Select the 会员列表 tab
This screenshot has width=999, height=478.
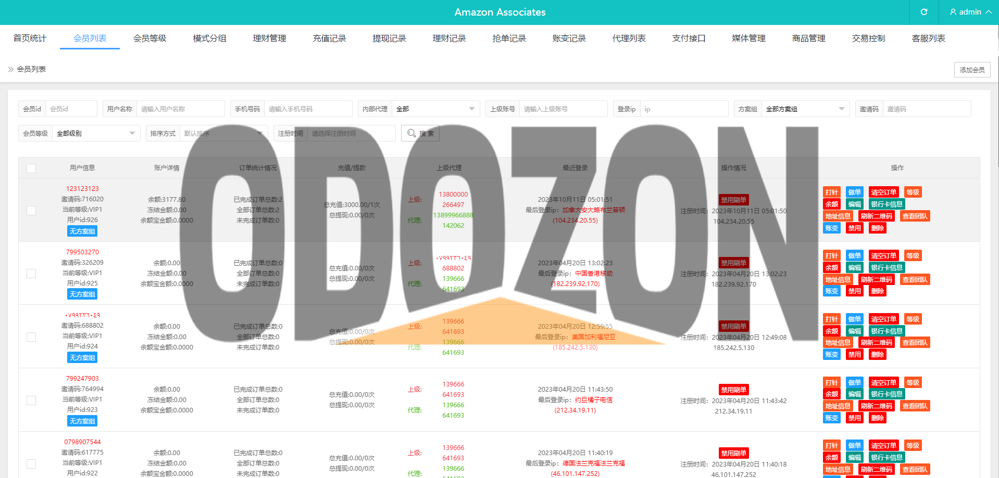click(90, 38)
